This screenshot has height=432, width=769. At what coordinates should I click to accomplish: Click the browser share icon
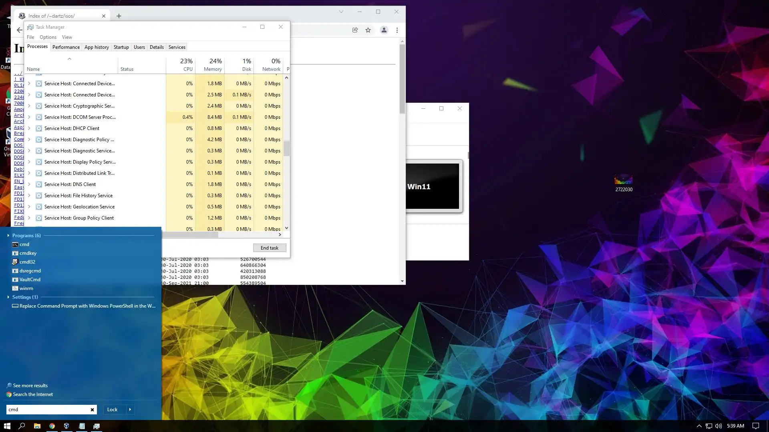pyautogui.click(x=355, y=30)
